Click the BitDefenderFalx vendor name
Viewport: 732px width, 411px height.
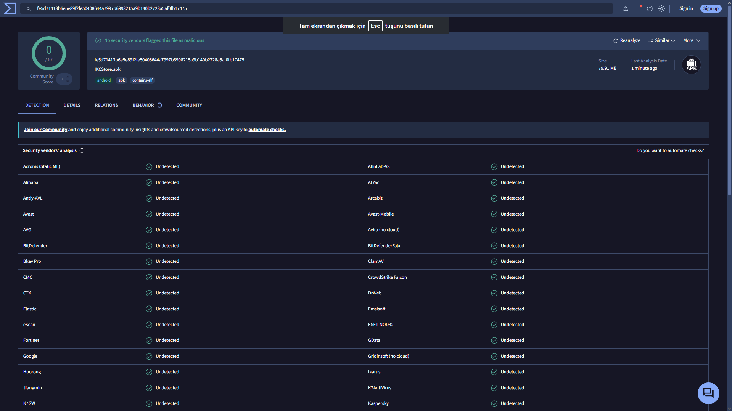point(384,246)
